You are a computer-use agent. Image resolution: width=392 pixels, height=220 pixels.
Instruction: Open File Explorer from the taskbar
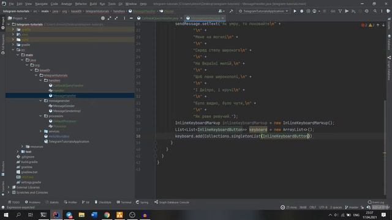tap(81, 215)
